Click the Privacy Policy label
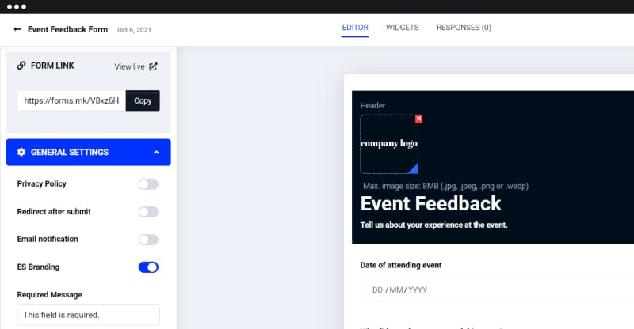 pyautogui.click(x=42, y=183)
